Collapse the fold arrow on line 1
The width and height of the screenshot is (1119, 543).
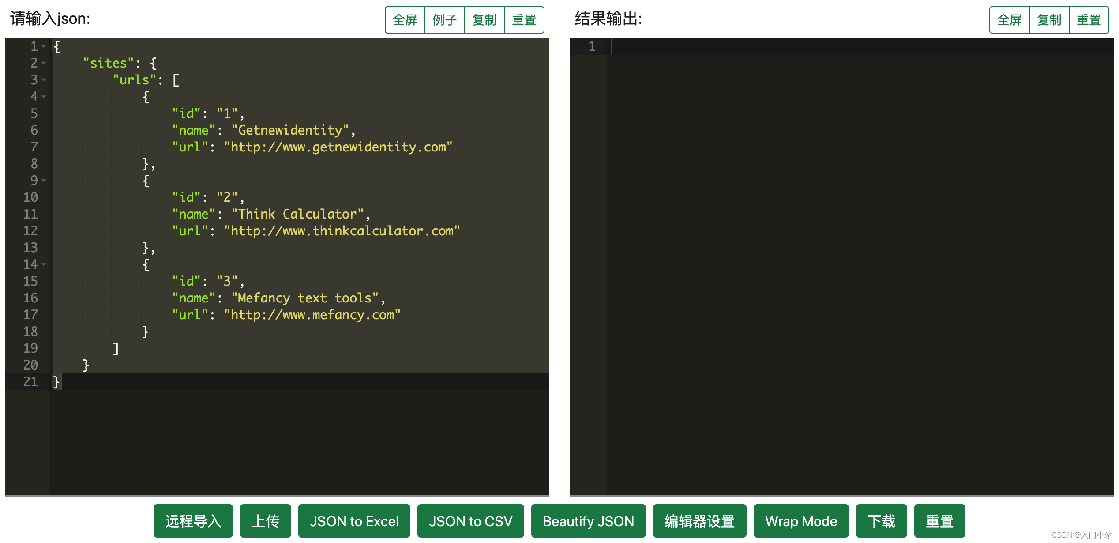coord(44,46)
